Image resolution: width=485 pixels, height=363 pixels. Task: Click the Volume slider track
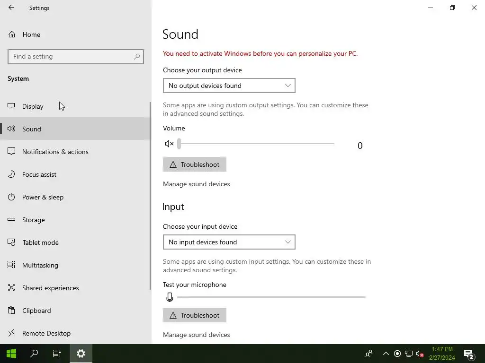[x=256, y=144]
